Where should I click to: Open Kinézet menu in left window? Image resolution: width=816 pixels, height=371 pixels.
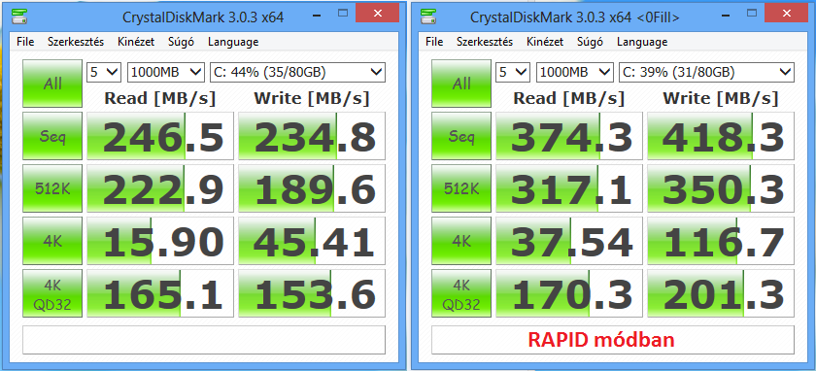coord(136,42)
